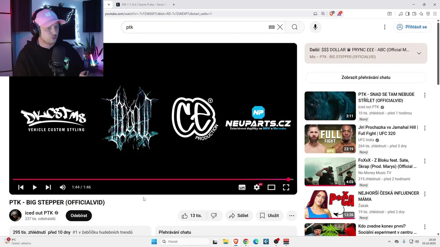440x247 pixels.
Task: Open Google Chrome from the taskbar
Action: 246,242
